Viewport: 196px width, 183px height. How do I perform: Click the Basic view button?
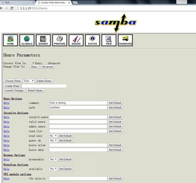(x=34, y=67)
